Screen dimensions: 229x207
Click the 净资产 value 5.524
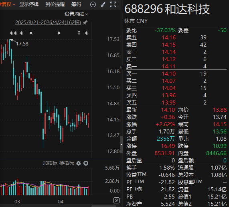click(x=168, y=204)
